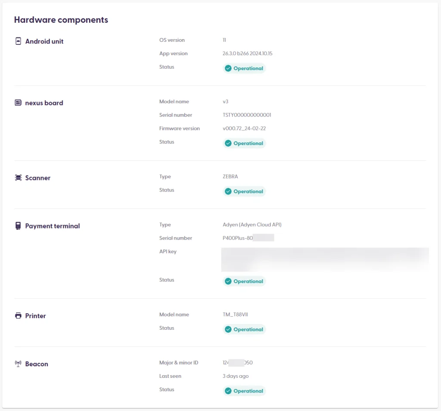Click the nexus board chip icon

(18, 102)
